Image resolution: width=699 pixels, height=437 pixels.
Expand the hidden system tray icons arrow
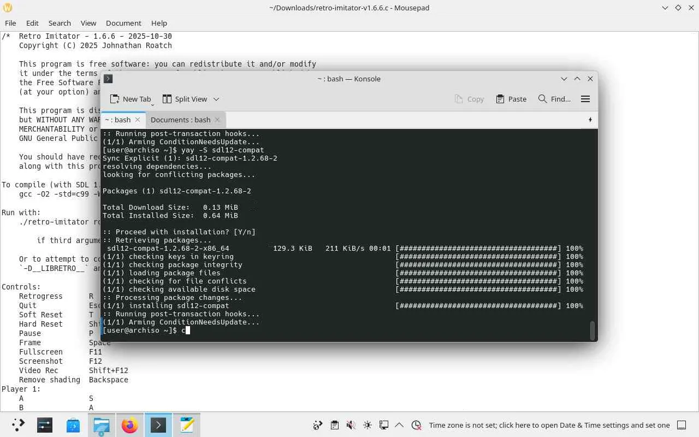tap(399, 425)
